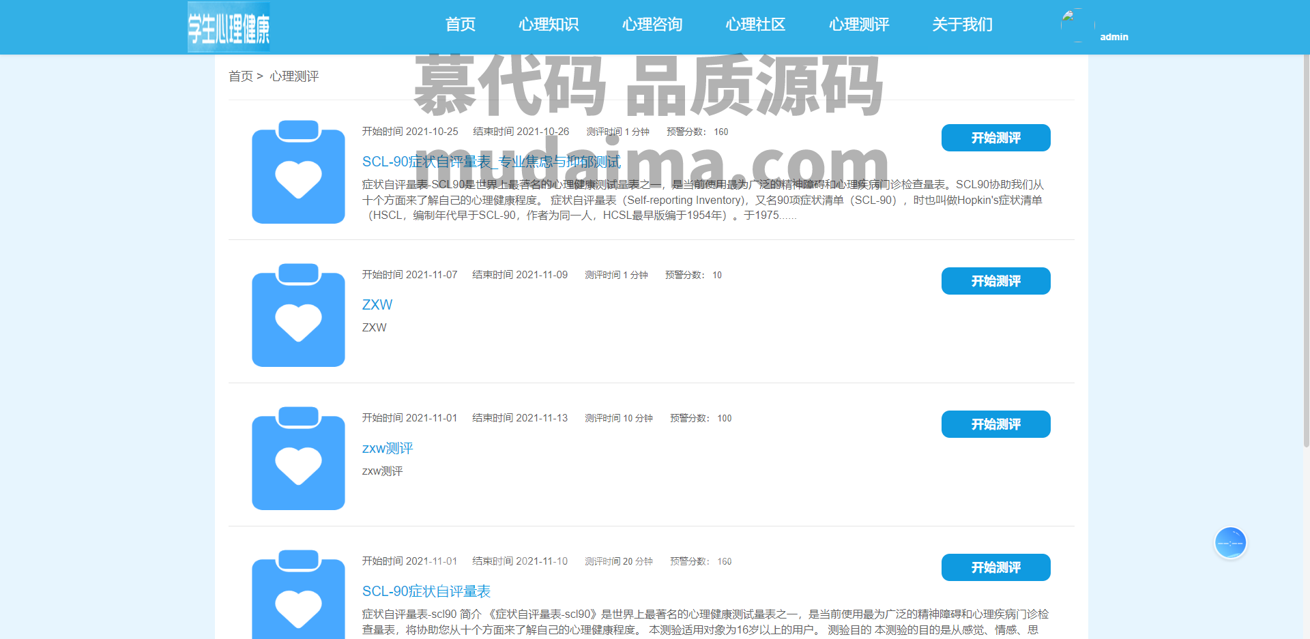Image resolution: width=1310 pixels, height=639 pixels.
Task: Click 开始时间 2021-11-07 text
Action: (409, 275)
